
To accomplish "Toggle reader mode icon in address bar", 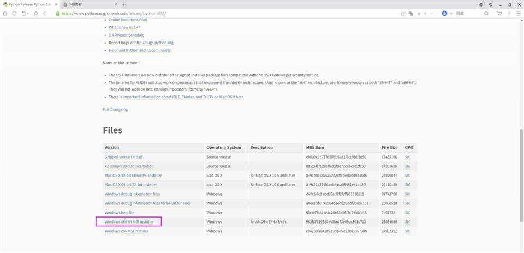I will pos(403,14).
